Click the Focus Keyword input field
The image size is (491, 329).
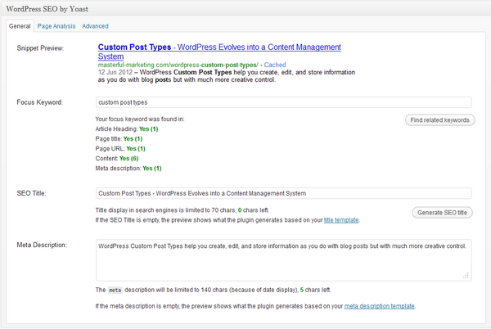point(283,102)
